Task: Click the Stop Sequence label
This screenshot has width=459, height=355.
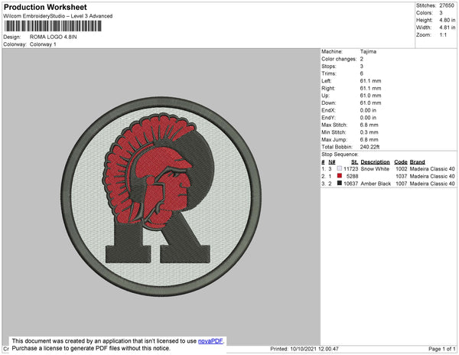Action: pyautogui.click(x=340, y=155)
